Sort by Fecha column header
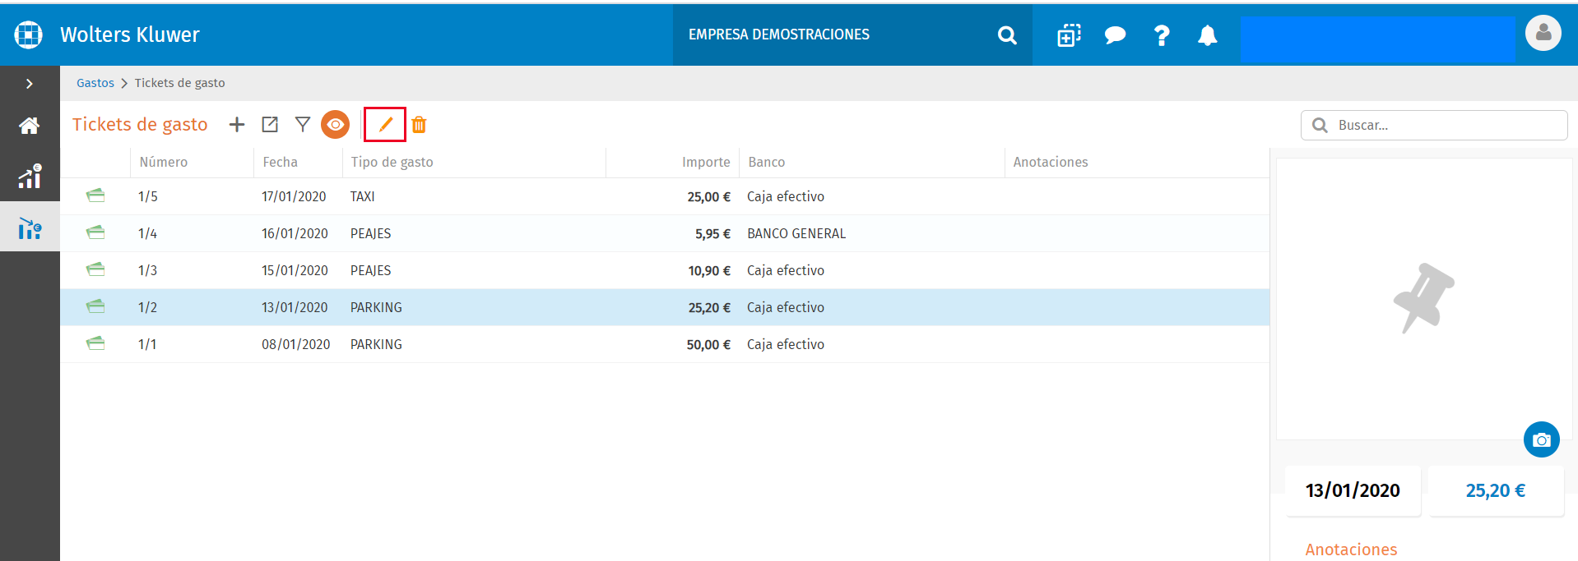1578x561 pixels. tap(281, 163)
